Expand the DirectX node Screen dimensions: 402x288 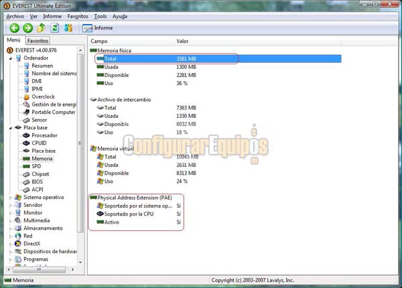(x=11, y=244)
